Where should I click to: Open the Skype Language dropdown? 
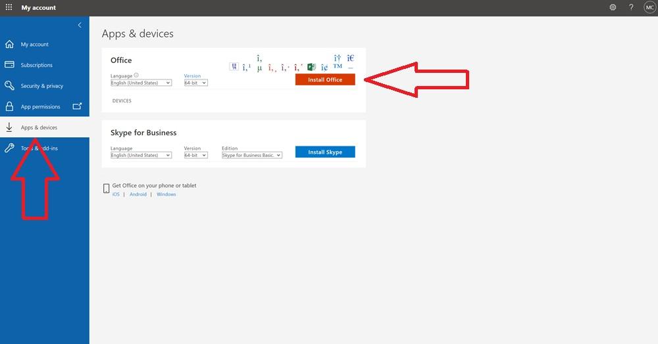[141, 155]
